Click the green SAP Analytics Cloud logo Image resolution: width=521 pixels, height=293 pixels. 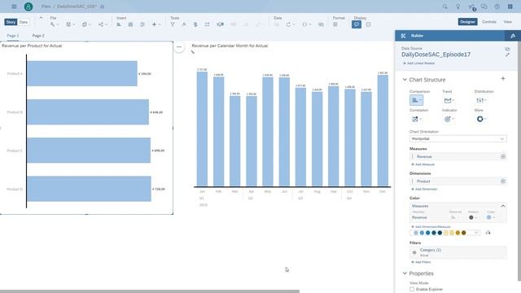(x=28, y=7)
